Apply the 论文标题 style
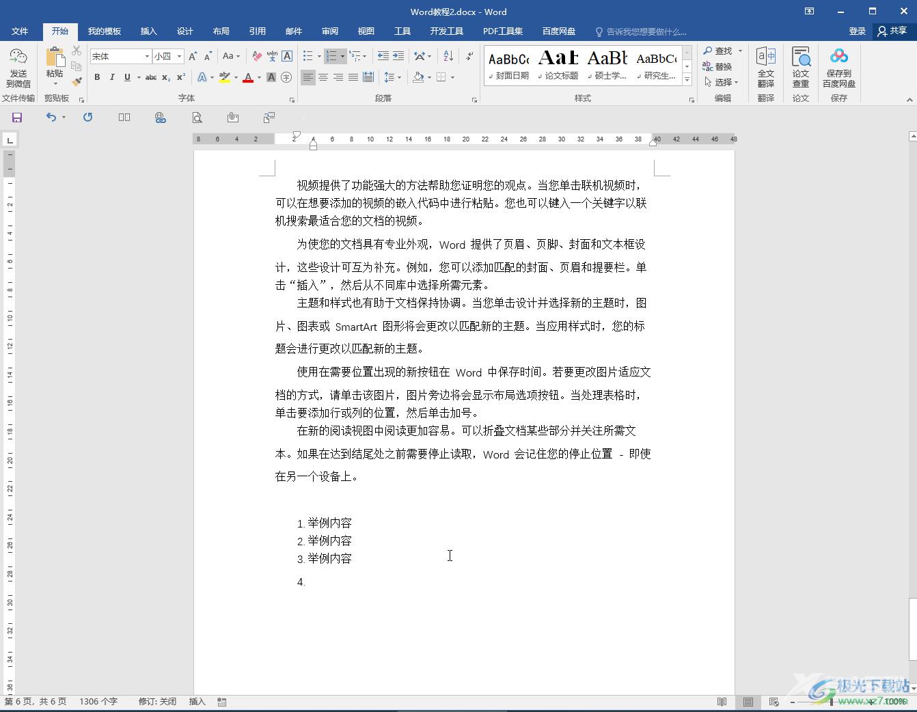The width and height of the screenshot is (917, 712). pyautogui.click(x=559, y=66)
